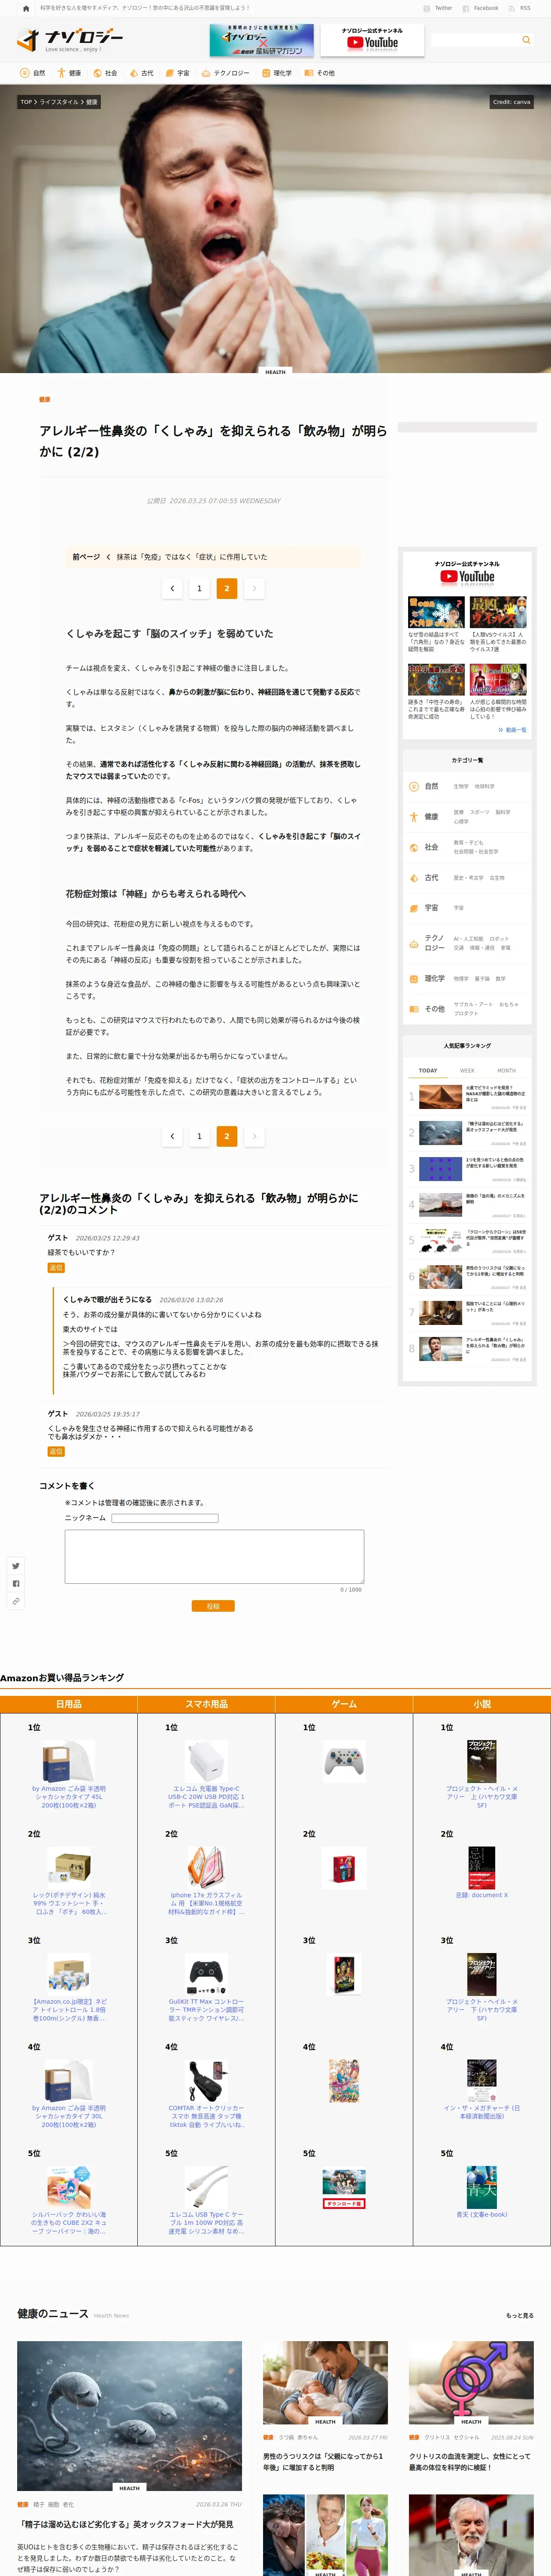Copy the page link via the floating chain icon
551x2576 pixels.
pyautogui.click(x=16, y=1601)
